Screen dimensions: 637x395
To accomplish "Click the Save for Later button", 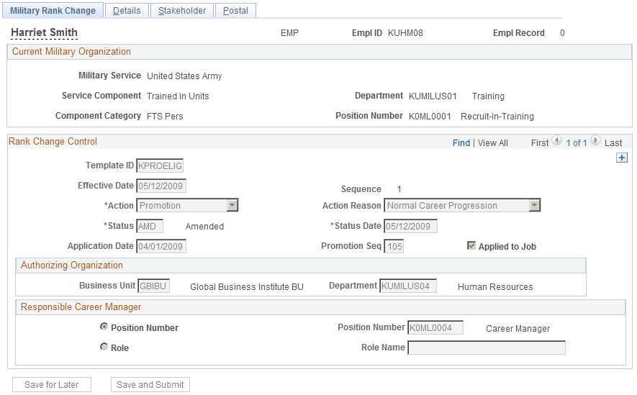I will coord(52,384).
